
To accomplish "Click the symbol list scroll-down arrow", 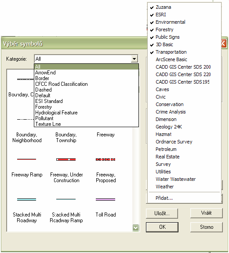I will pos(135,227).
